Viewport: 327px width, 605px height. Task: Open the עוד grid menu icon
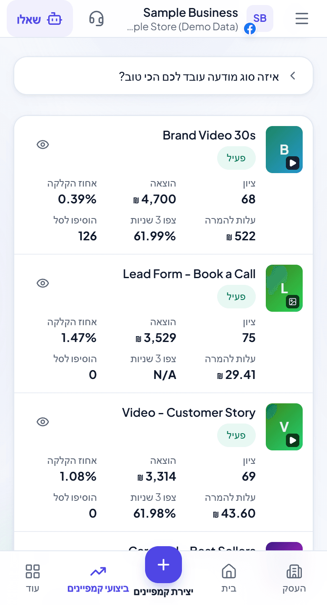(x=33, y=572)
